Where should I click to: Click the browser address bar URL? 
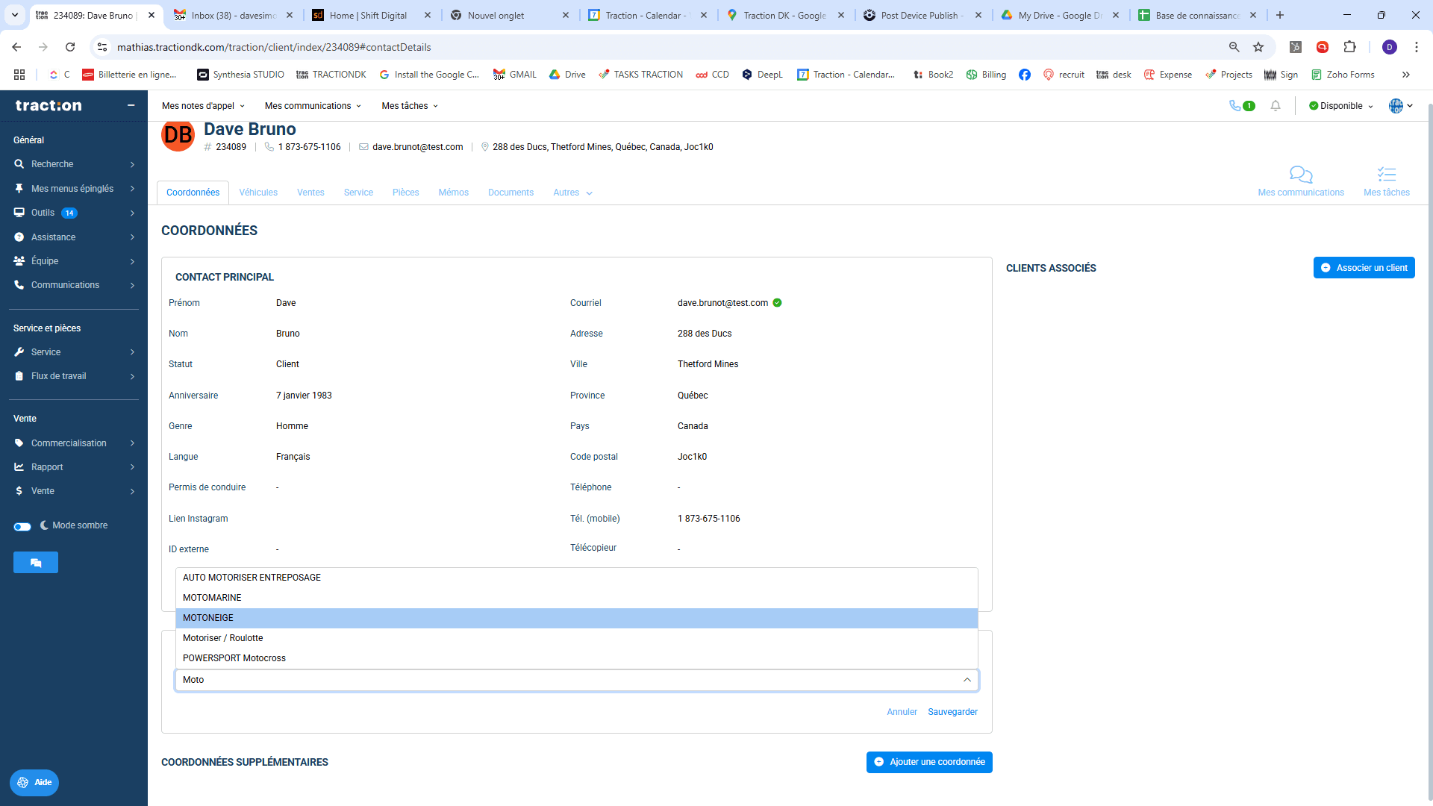tap(274, 47)
